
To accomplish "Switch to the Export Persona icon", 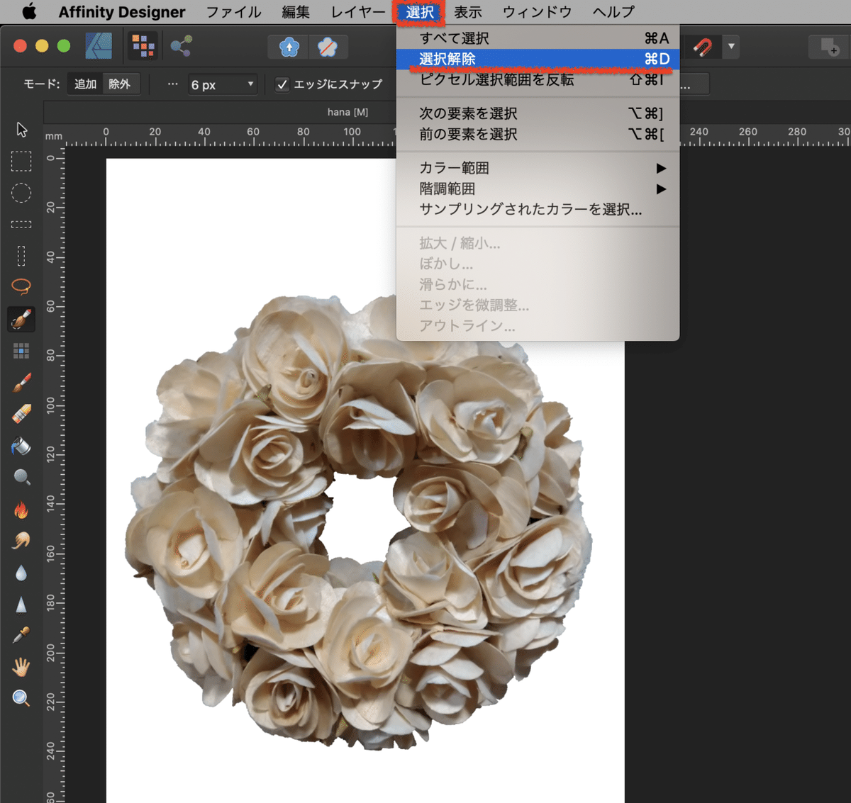I will coord(181,47).
